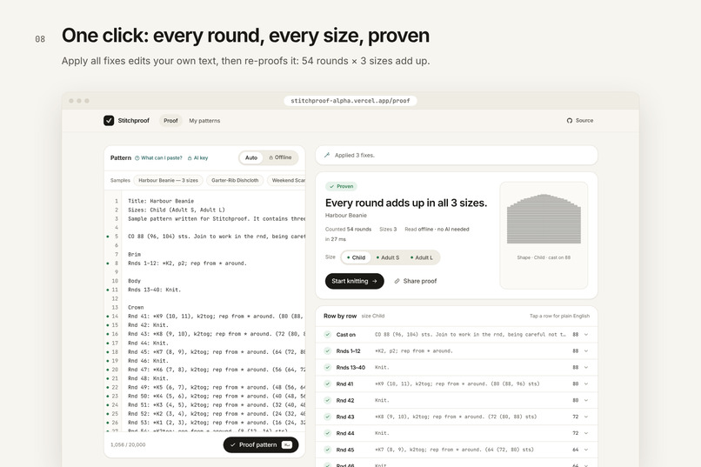
Task: Click editor line 11 Rnds 13-40: Knit.
Action: point(154,290)
